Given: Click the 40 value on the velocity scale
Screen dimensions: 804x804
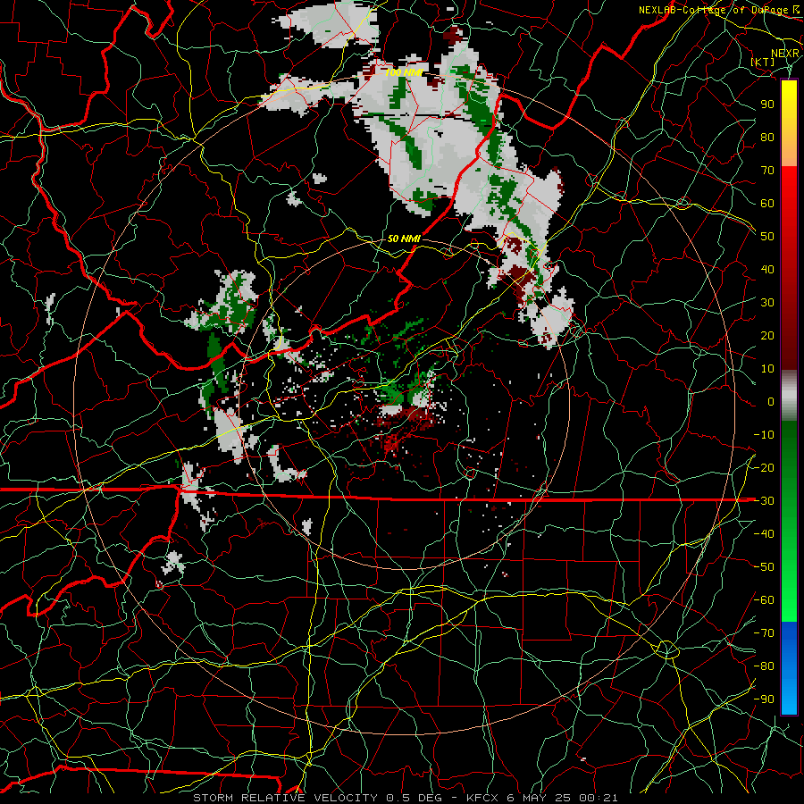Looking at the screenshot, I should point(767,270).
